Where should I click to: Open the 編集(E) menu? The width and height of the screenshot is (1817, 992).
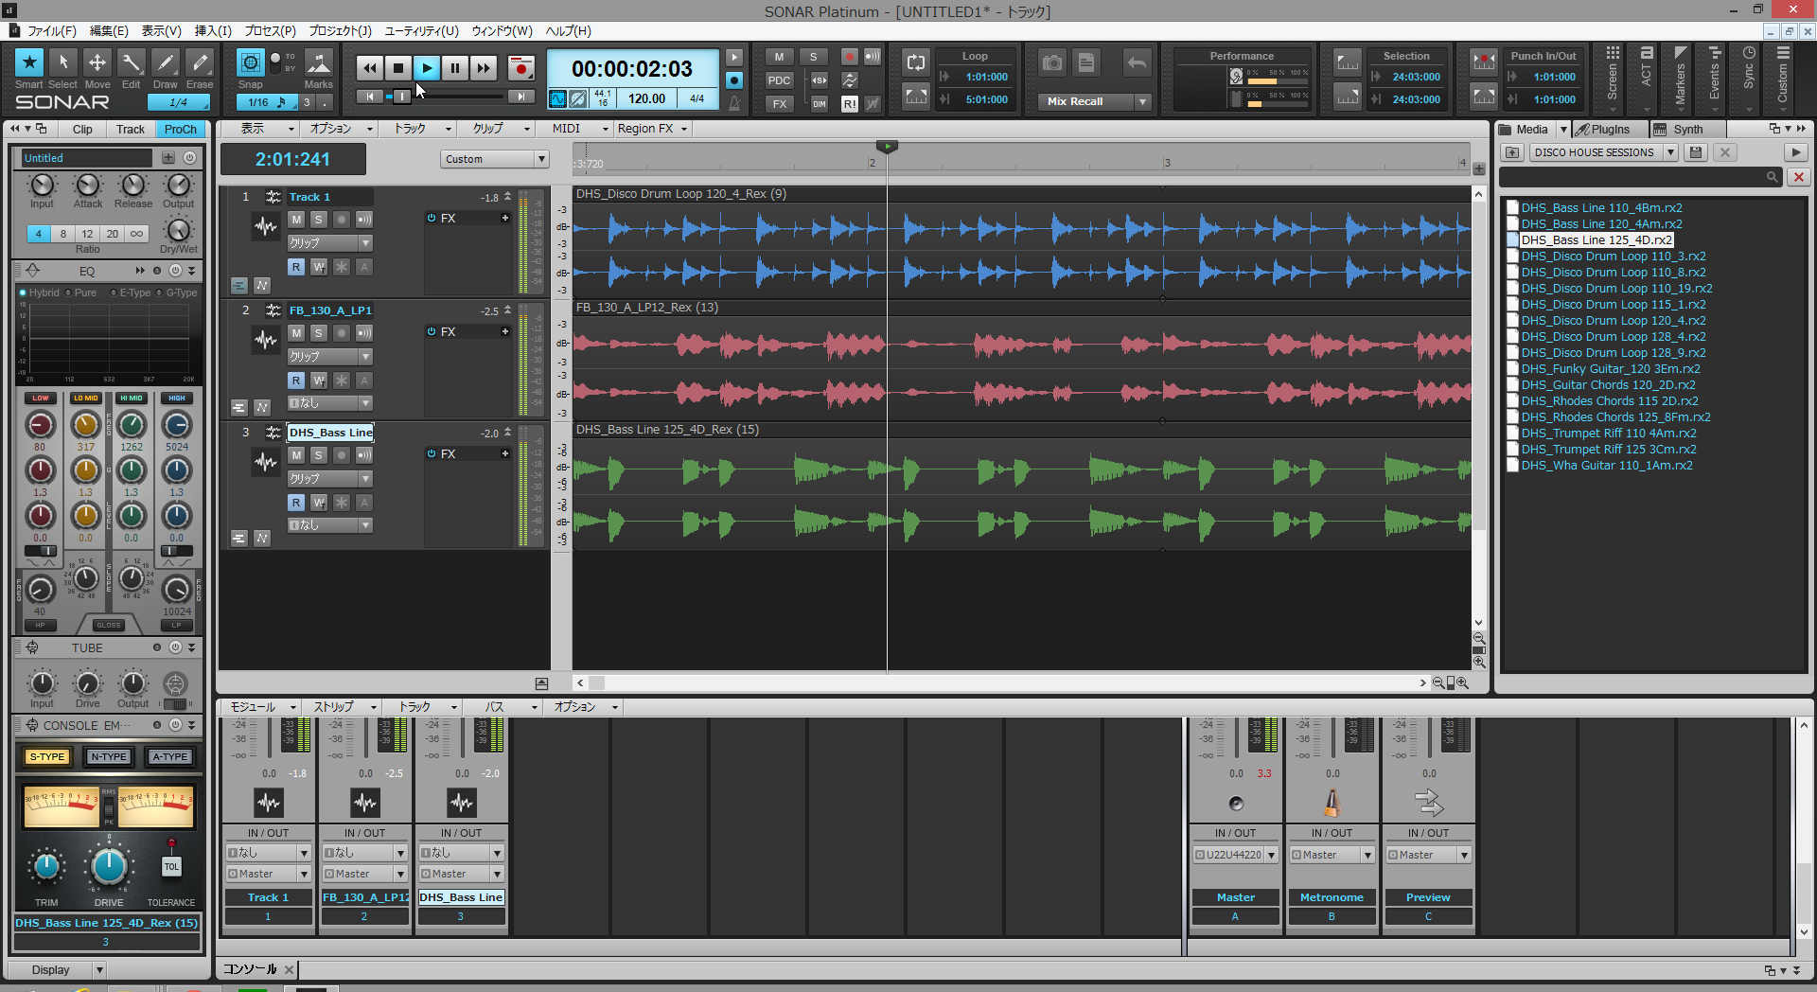tap(109, 30)
